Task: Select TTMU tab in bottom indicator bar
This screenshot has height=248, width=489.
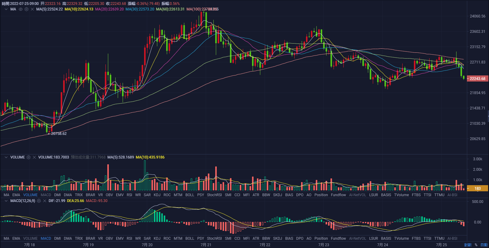Action: [439, 238]
